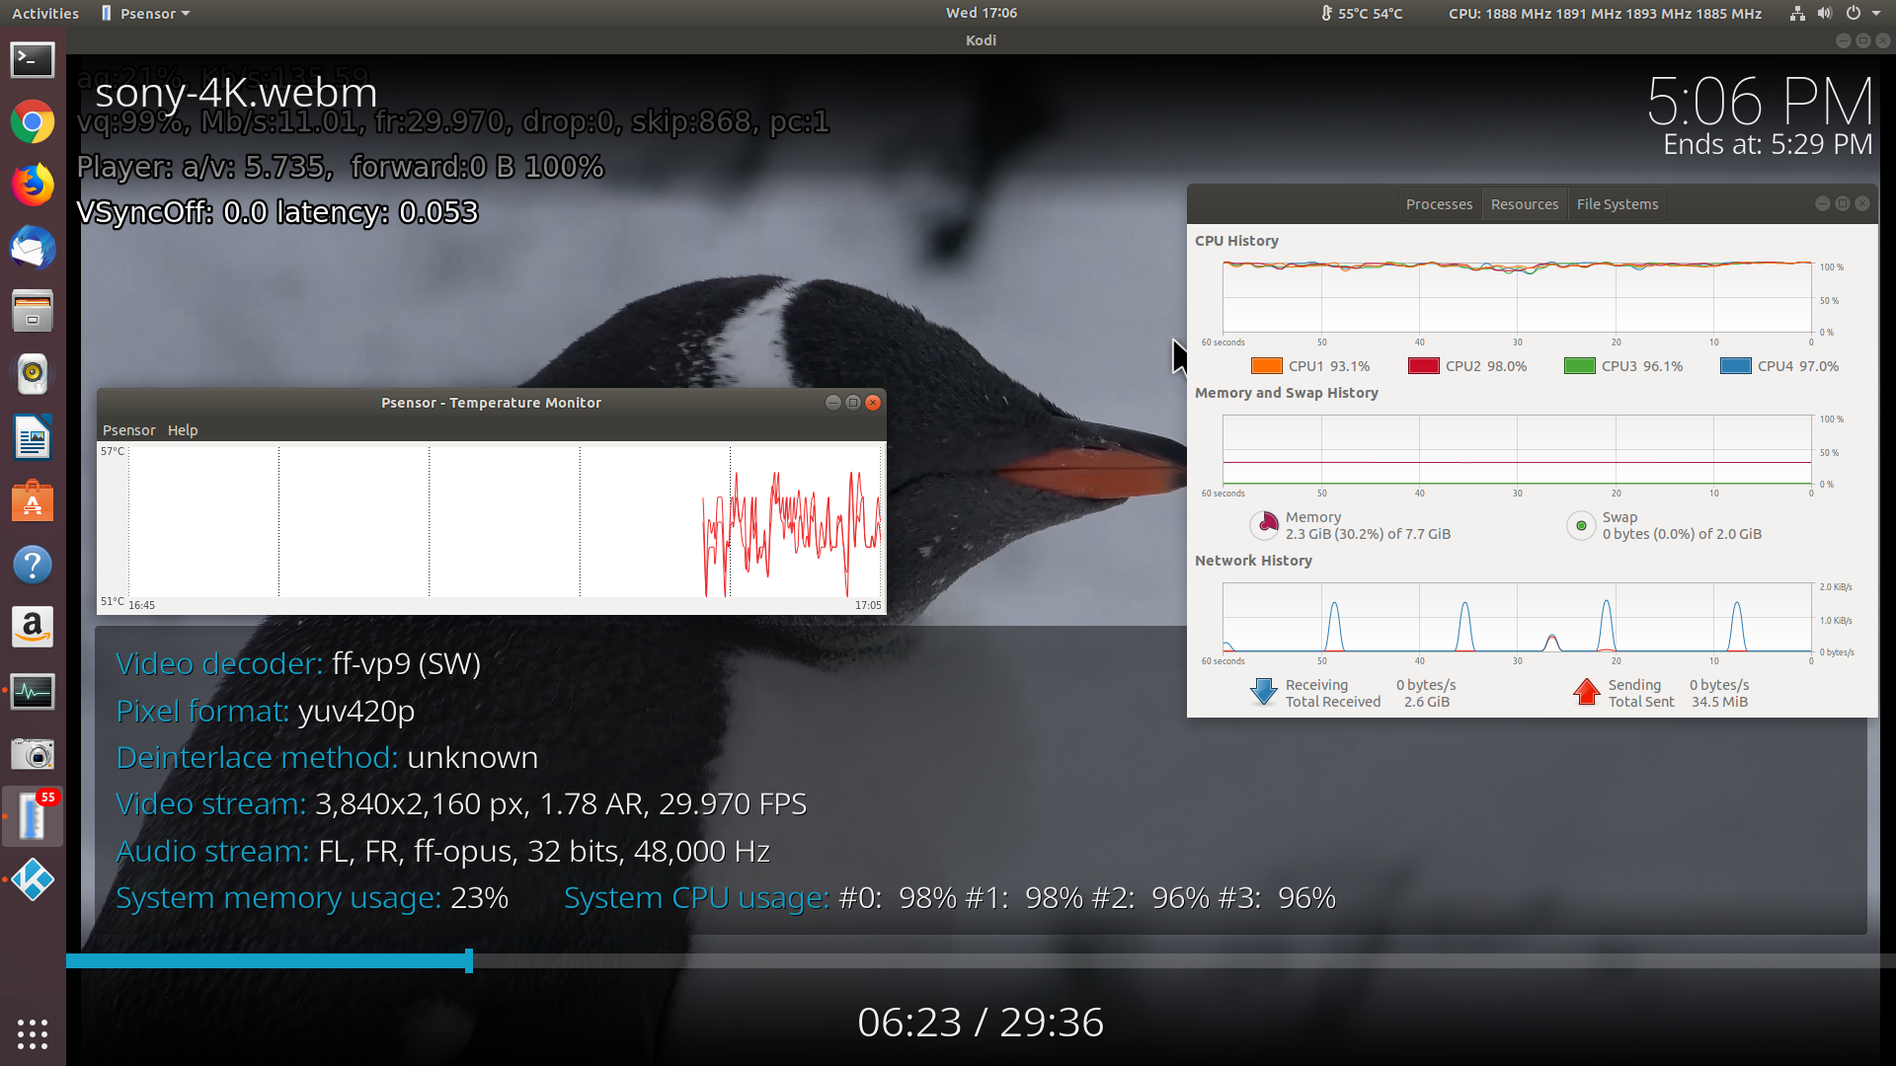This screenshot has width=1896, height=1066.
Task: Click the Audio stream ff-opus line
Action: tap(442, 852)
